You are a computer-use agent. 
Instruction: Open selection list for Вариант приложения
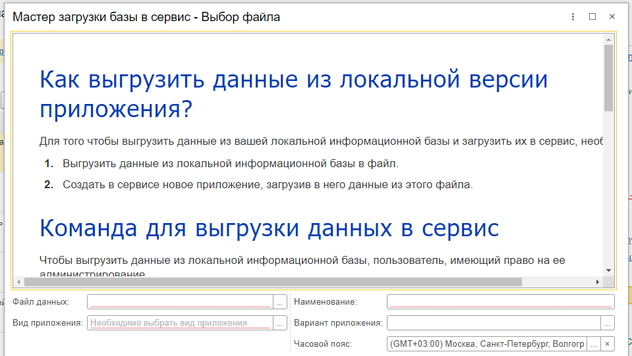pyautogui.click(x=608, y=323)
